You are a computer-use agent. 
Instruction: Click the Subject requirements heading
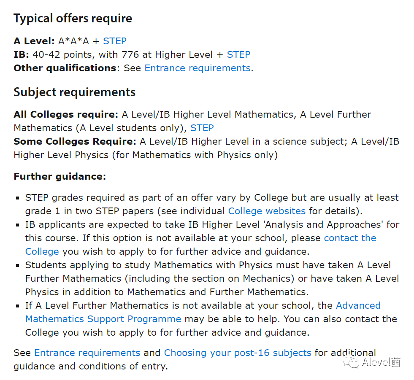click(x=74, y=92)
